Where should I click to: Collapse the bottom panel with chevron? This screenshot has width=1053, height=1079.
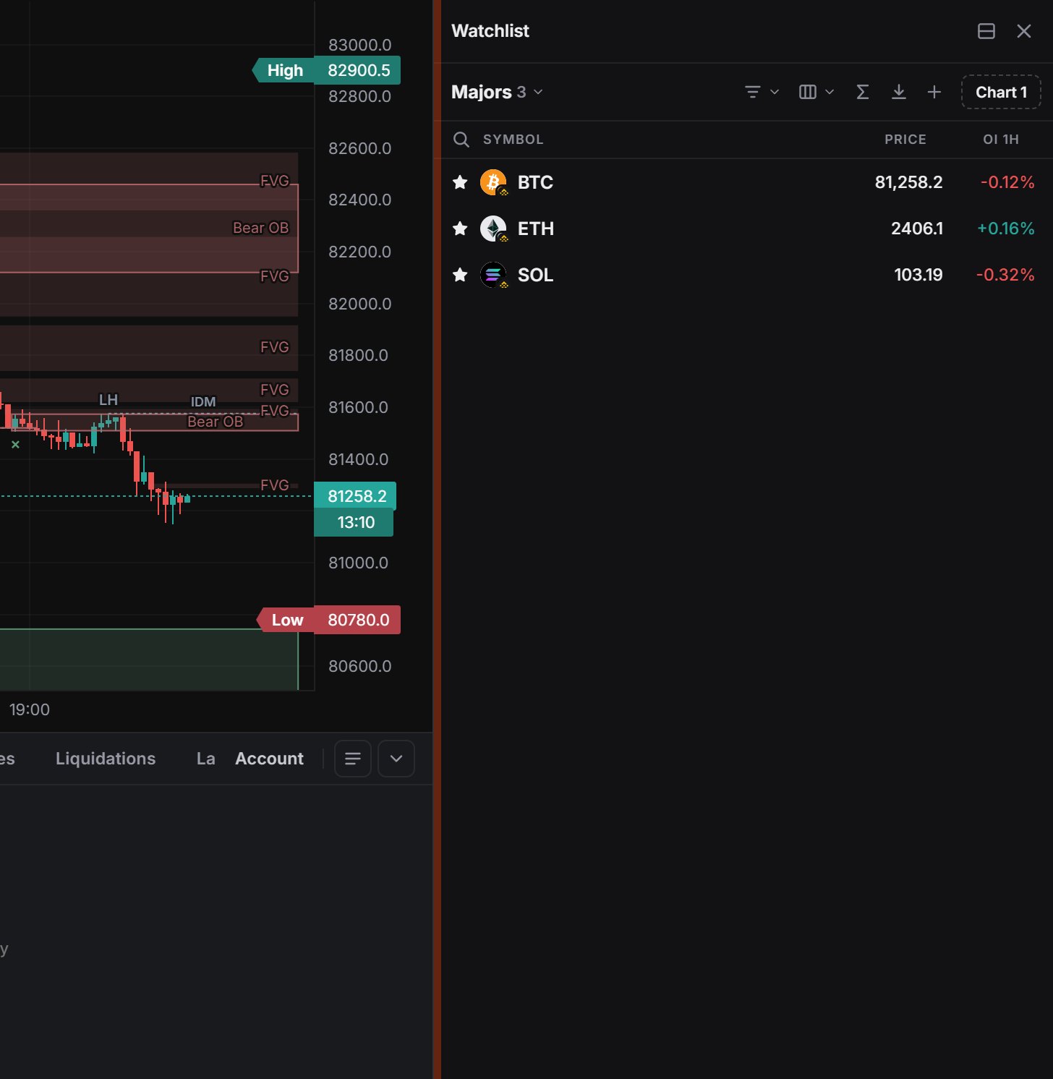[396, 759]
